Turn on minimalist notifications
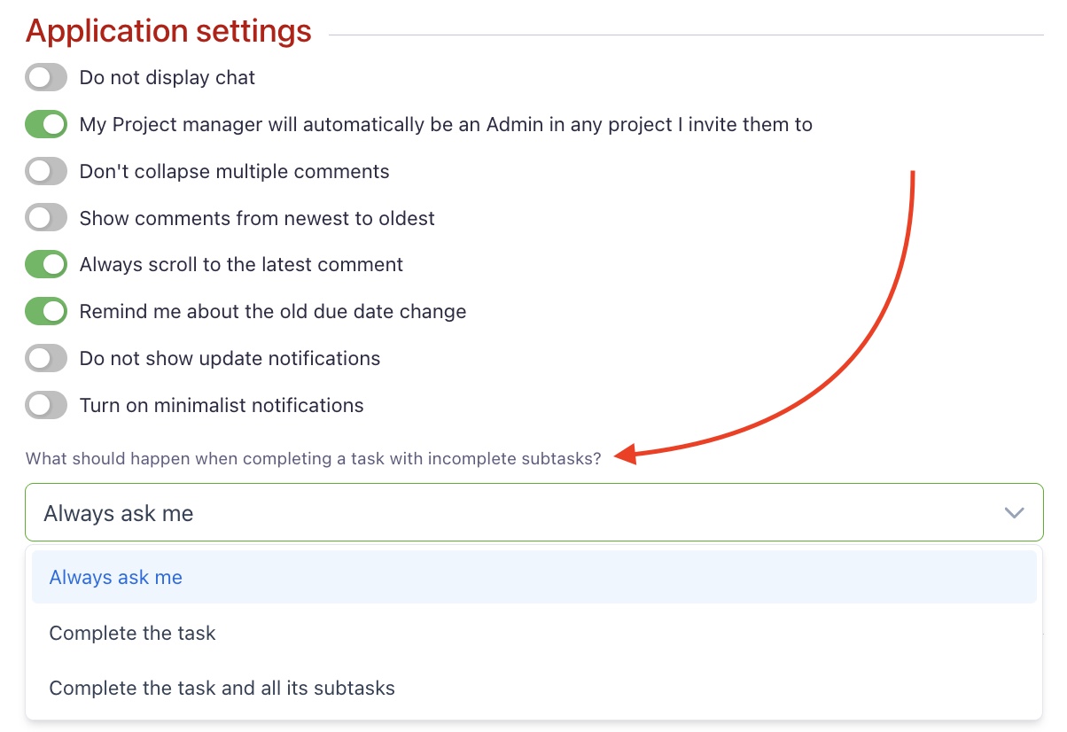 [x=45, y=405]
